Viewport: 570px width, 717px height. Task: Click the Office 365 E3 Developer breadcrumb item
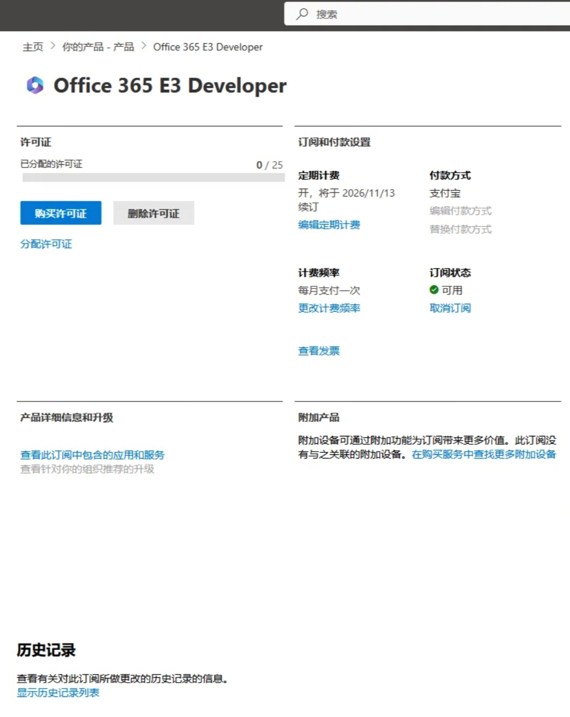(207, 47)
